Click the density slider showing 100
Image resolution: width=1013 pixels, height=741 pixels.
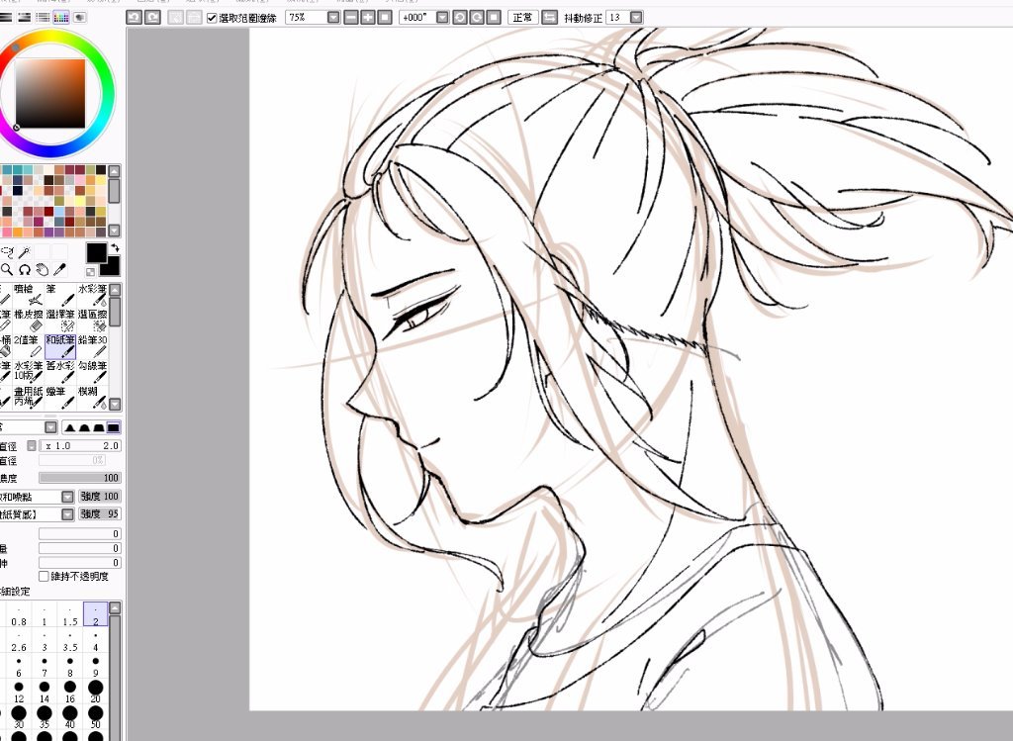(x=80, y=478)
